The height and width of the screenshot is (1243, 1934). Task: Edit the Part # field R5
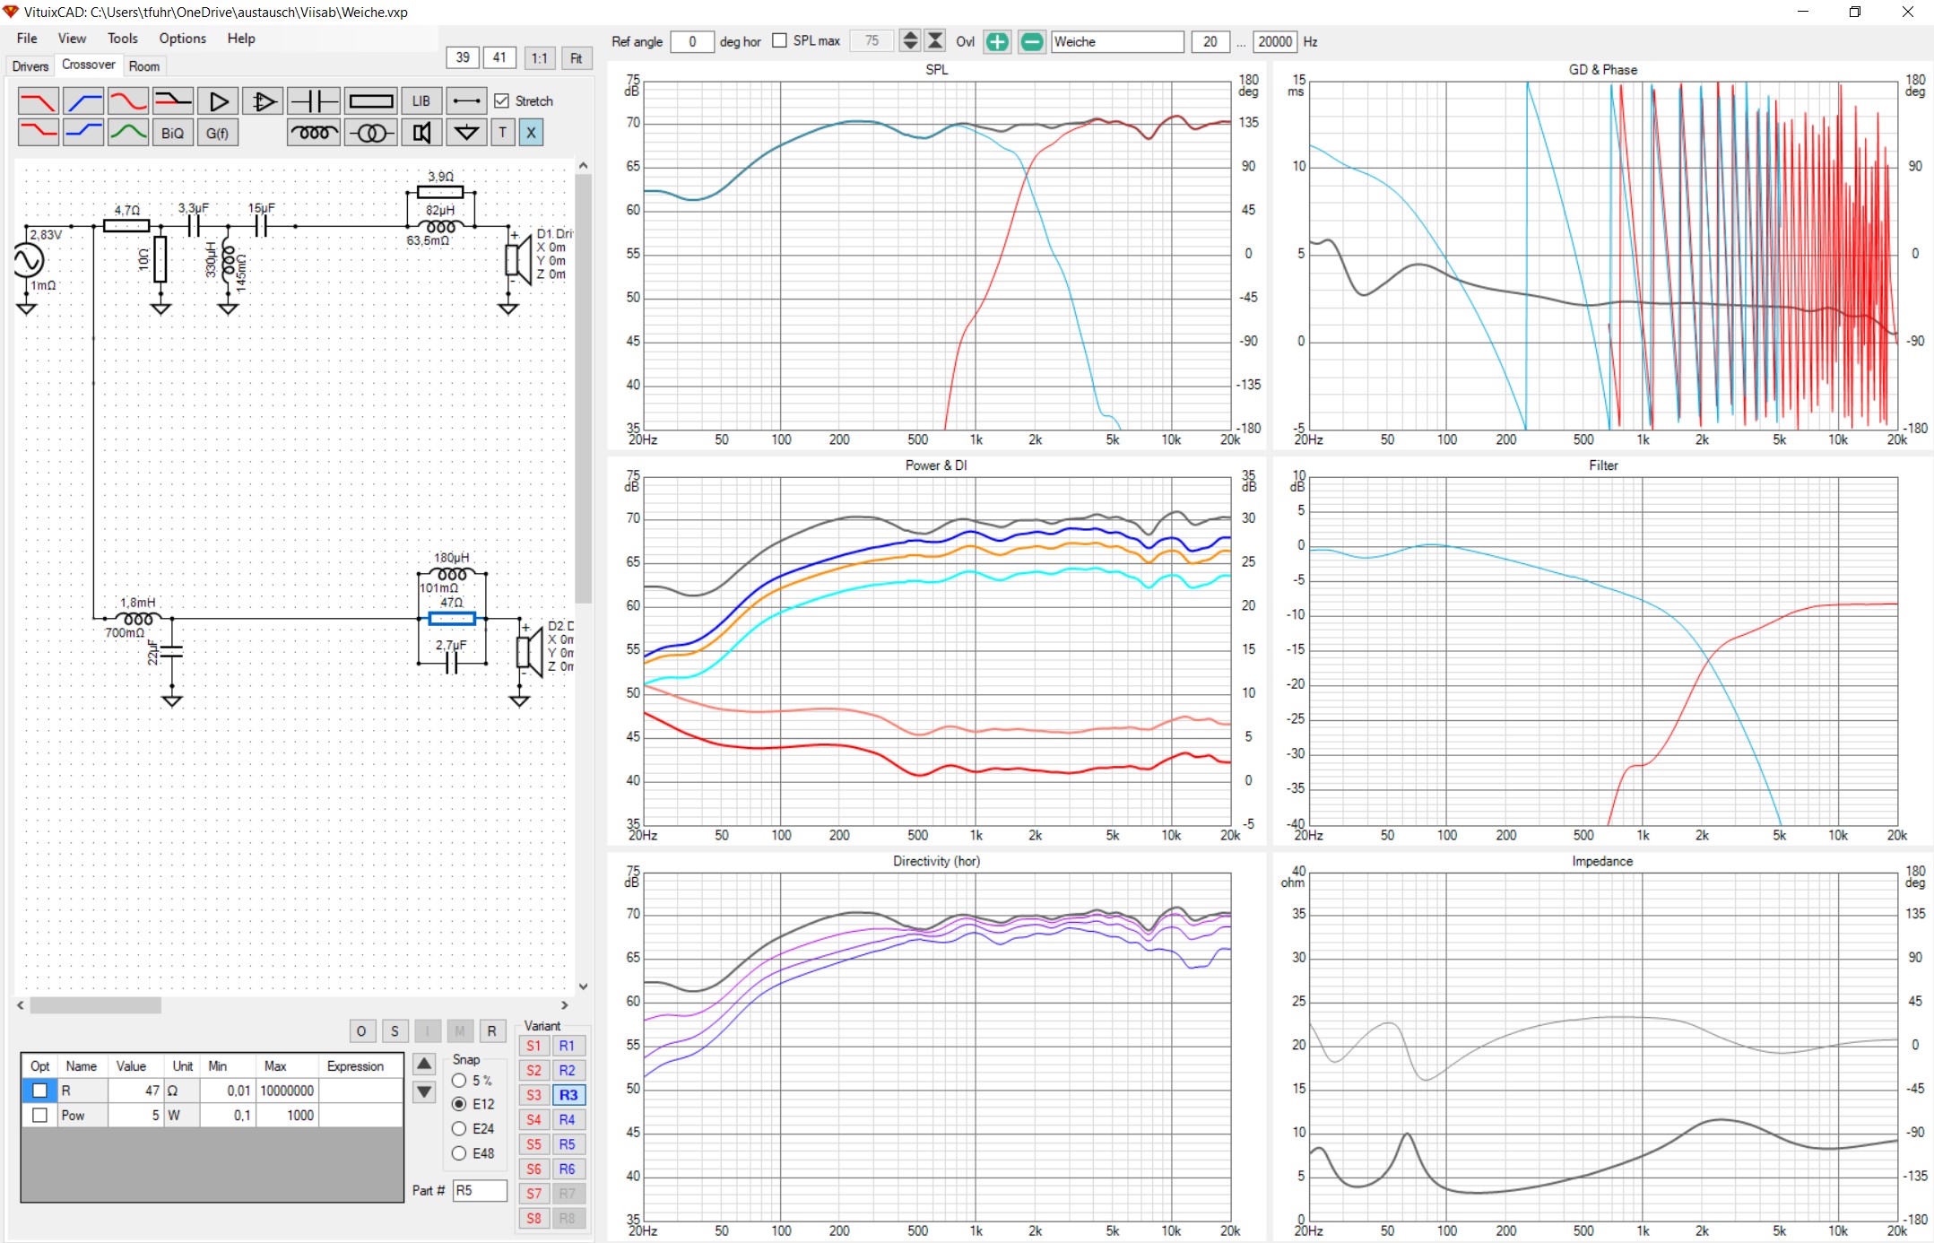[480, 1190]
